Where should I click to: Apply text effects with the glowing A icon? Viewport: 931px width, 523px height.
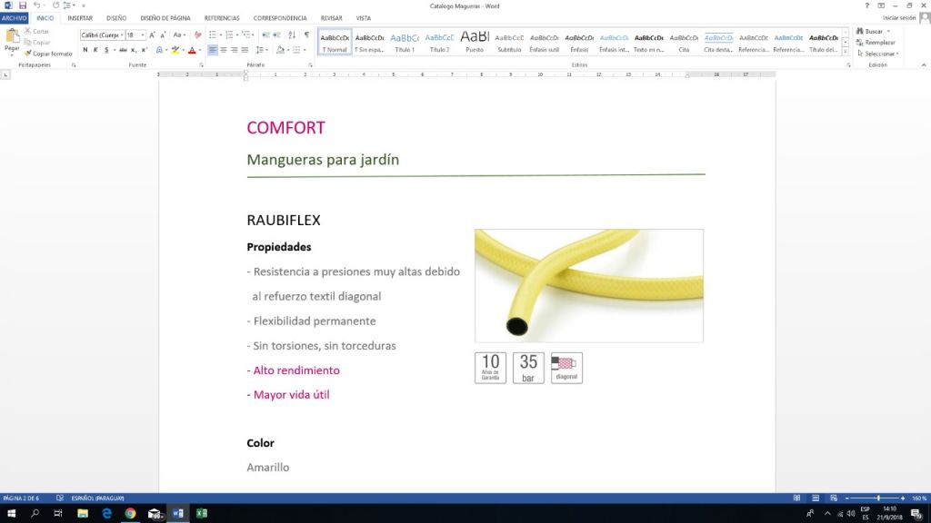[159, 50]
